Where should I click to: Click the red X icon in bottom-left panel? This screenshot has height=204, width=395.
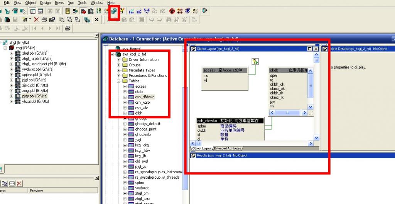coord(19,183)
